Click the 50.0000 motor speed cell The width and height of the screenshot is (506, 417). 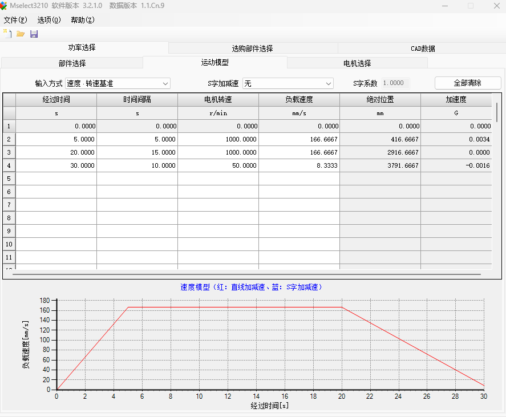tap(218, 165)
